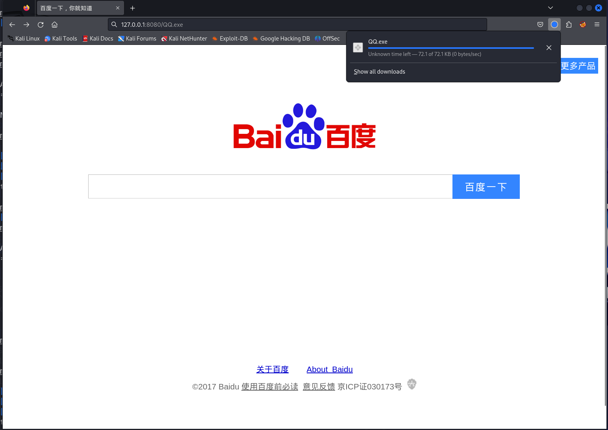Click the QQ.exe download entry name
Viewport: 608px width, 430px height.
click(x=378, y=42)
